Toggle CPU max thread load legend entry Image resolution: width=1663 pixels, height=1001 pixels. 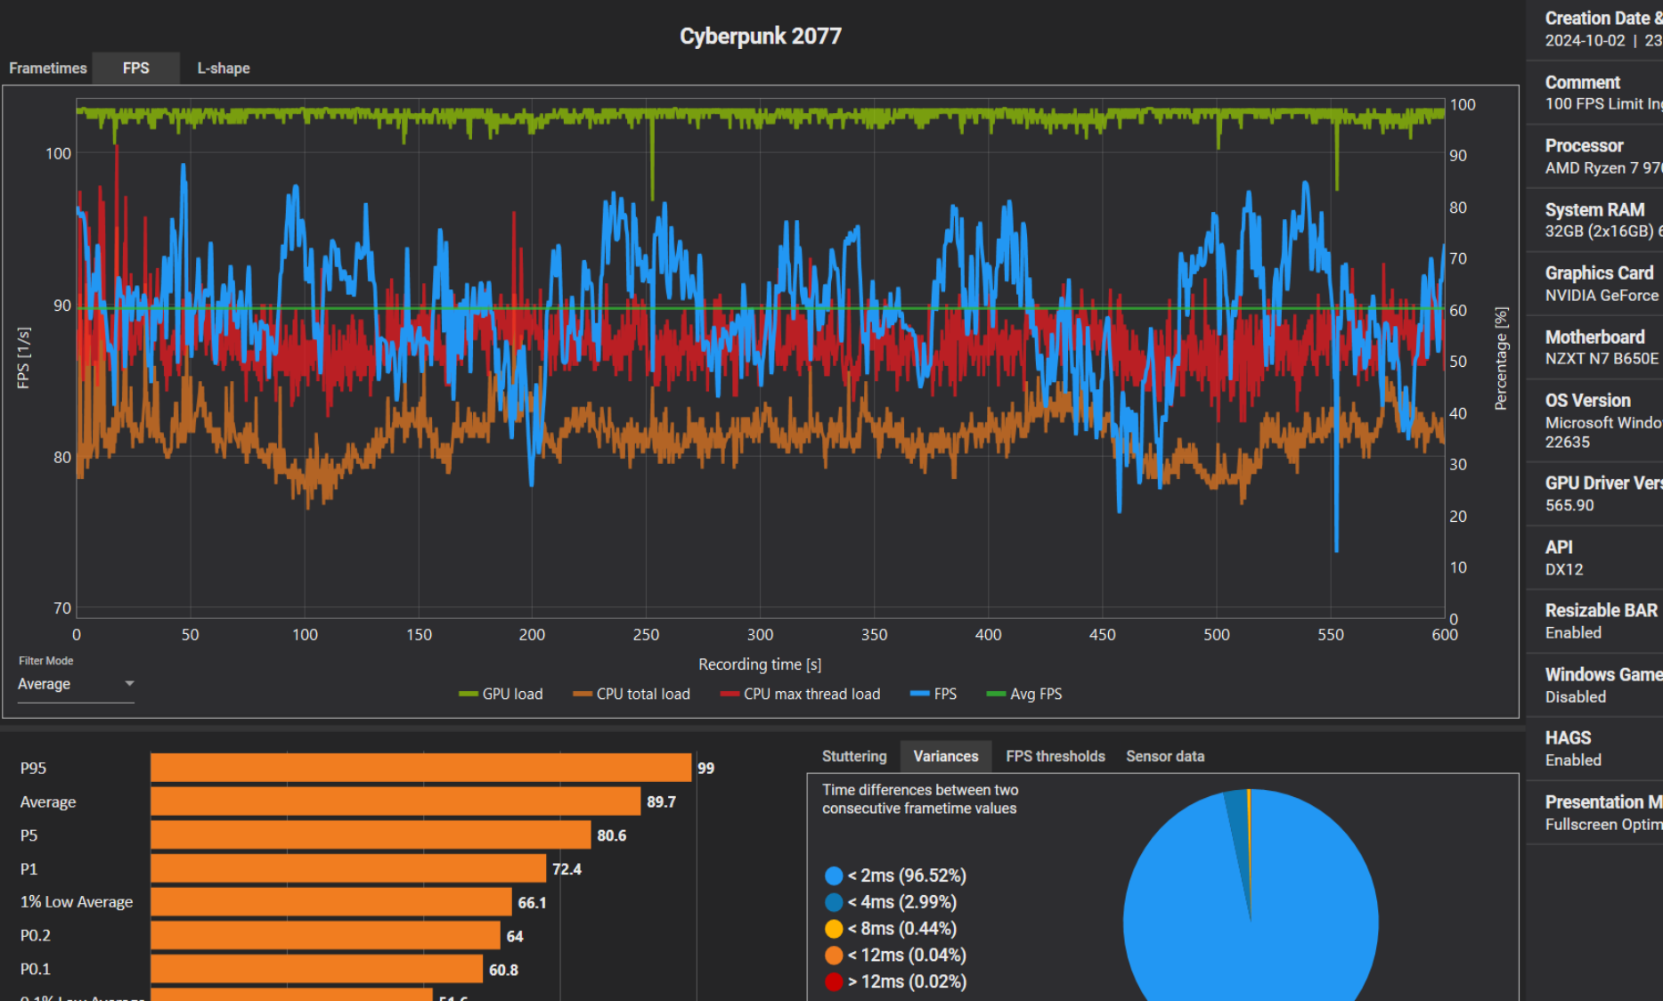click(x=800, y=694)
